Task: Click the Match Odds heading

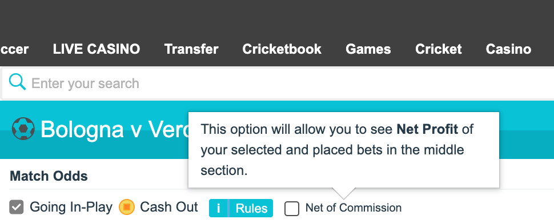Action: 49,176
